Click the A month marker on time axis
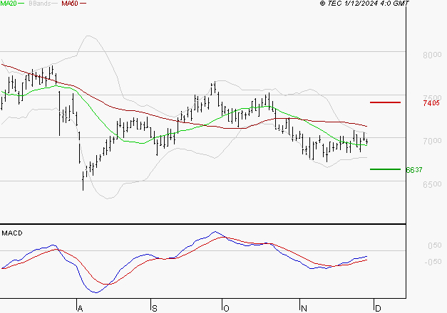The height and width of the screenshot is (313, 447). click(x=80, y=309)
